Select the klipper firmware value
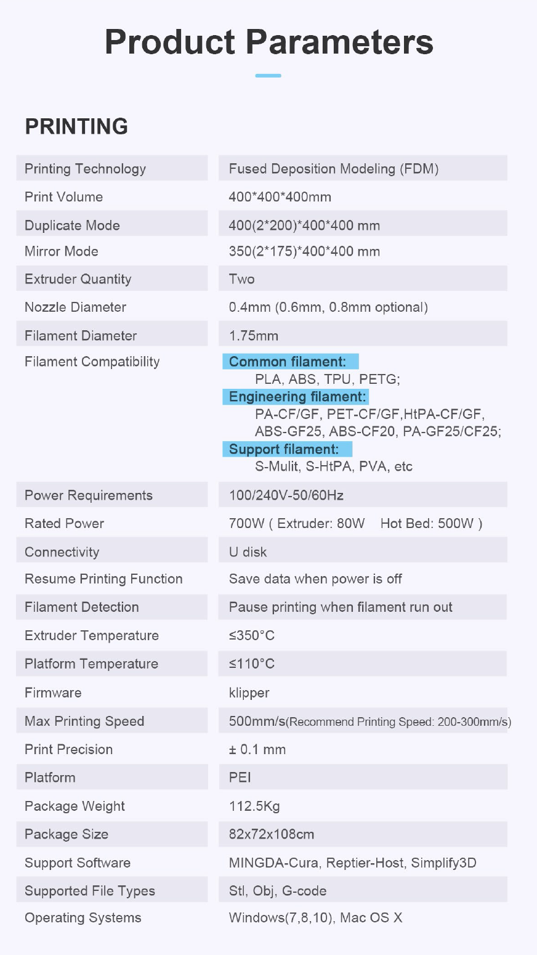The width and height of the screenshot is (537, 955). pyautogui.click(x=249, y=693)
